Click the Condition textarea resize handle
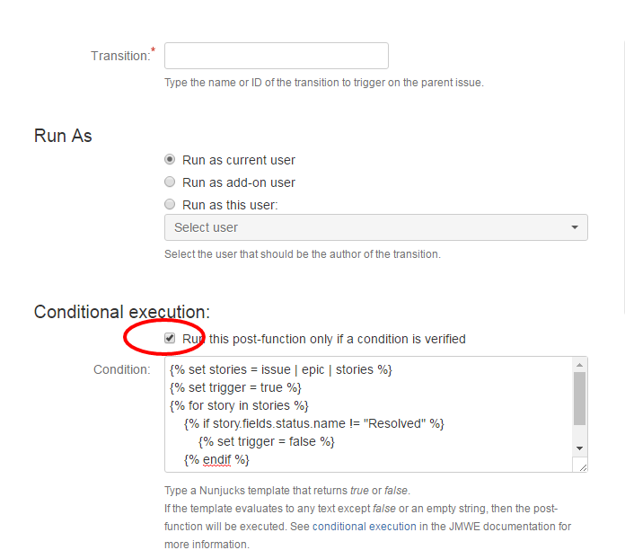 [582, 466]
